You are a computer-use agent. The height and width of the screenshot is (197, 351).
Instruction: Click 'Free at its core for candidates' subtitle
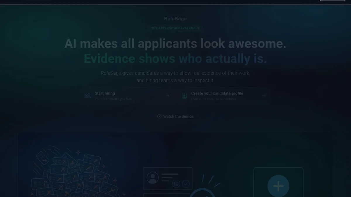[214, 99]
